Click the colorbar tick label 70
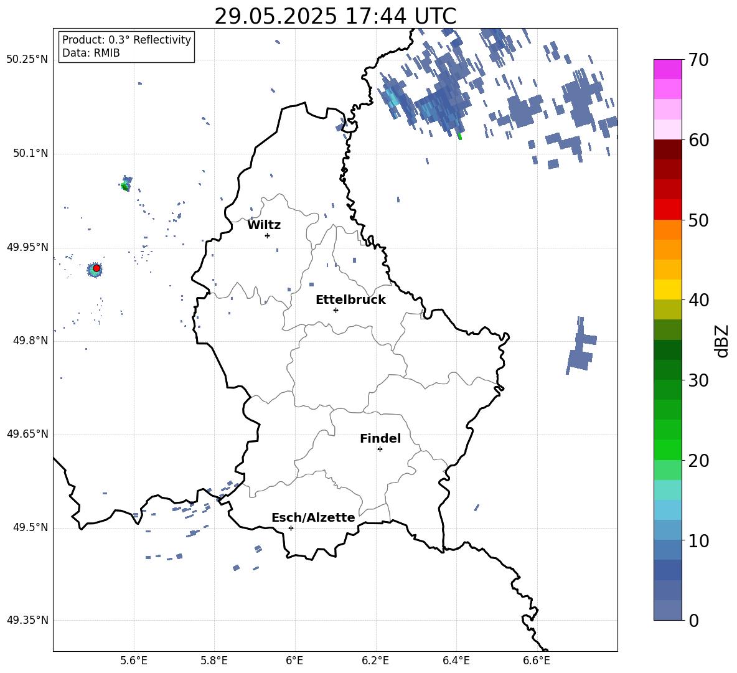Screen dimensions: 737x673 pos(698,60)
